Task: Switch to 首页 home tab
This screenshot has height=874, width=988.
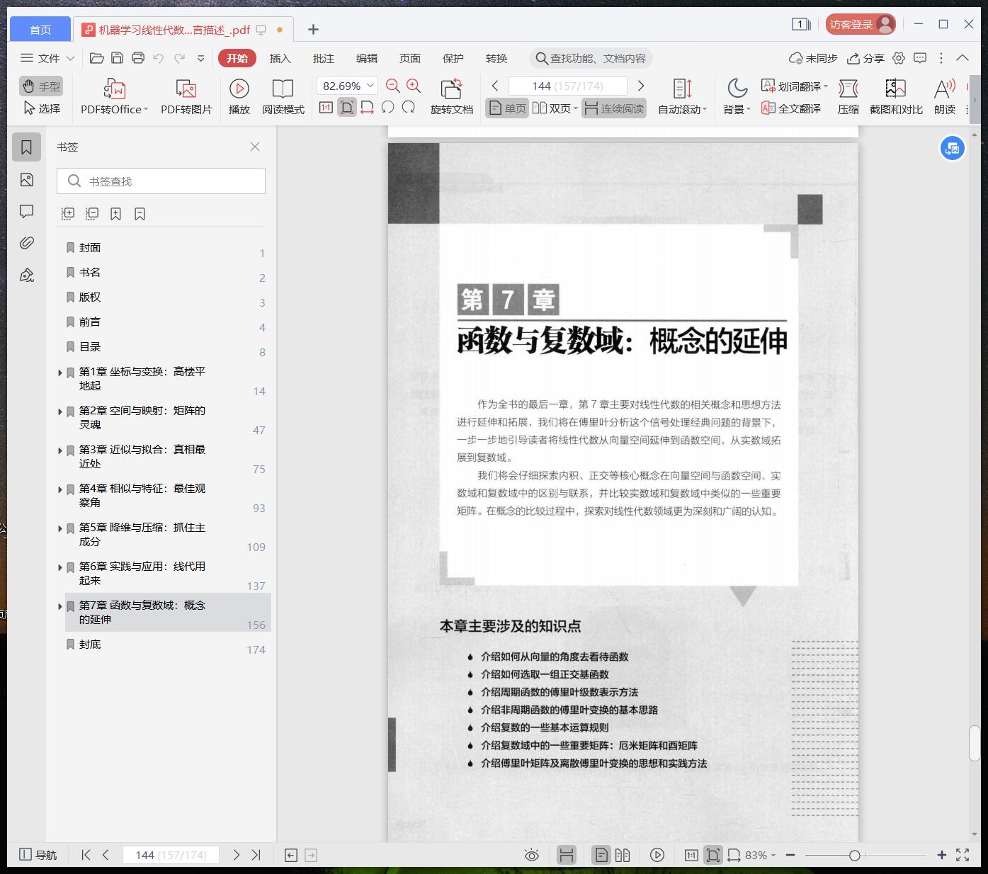Action: pos(40,29)
